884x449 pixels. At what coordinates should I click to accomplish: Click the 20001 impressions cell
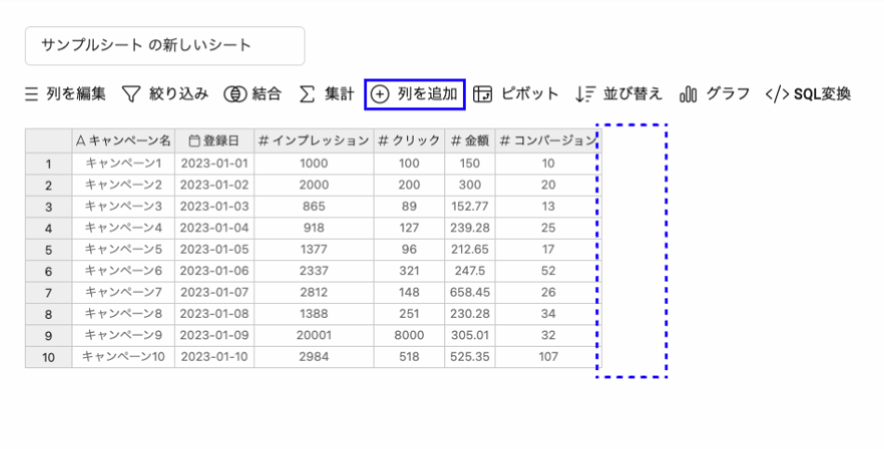[x=313, y=335]
